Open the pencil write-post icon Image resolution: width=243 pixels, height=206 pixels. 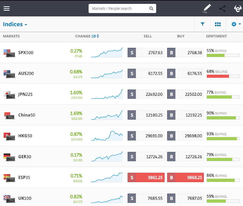pyautogui.click(x=207, y=9)
